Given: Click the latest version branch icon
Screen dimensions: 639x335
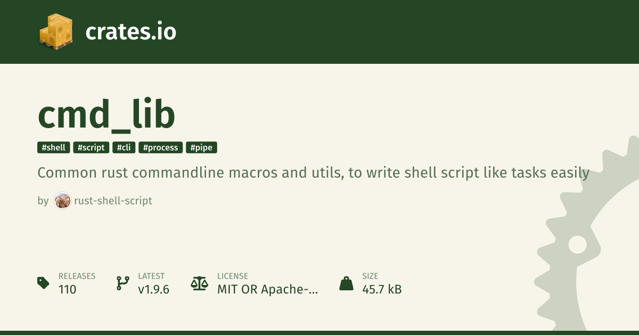Looking at the screenshot, I should click(122, 283).
